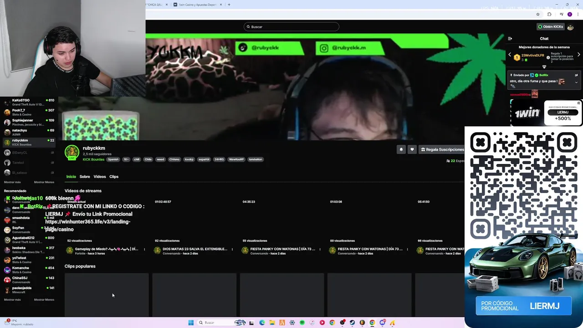Viewport: 583px width, 328px height.
Task: Open Spotify from the taskbar
Action: (x=302, y=323)
